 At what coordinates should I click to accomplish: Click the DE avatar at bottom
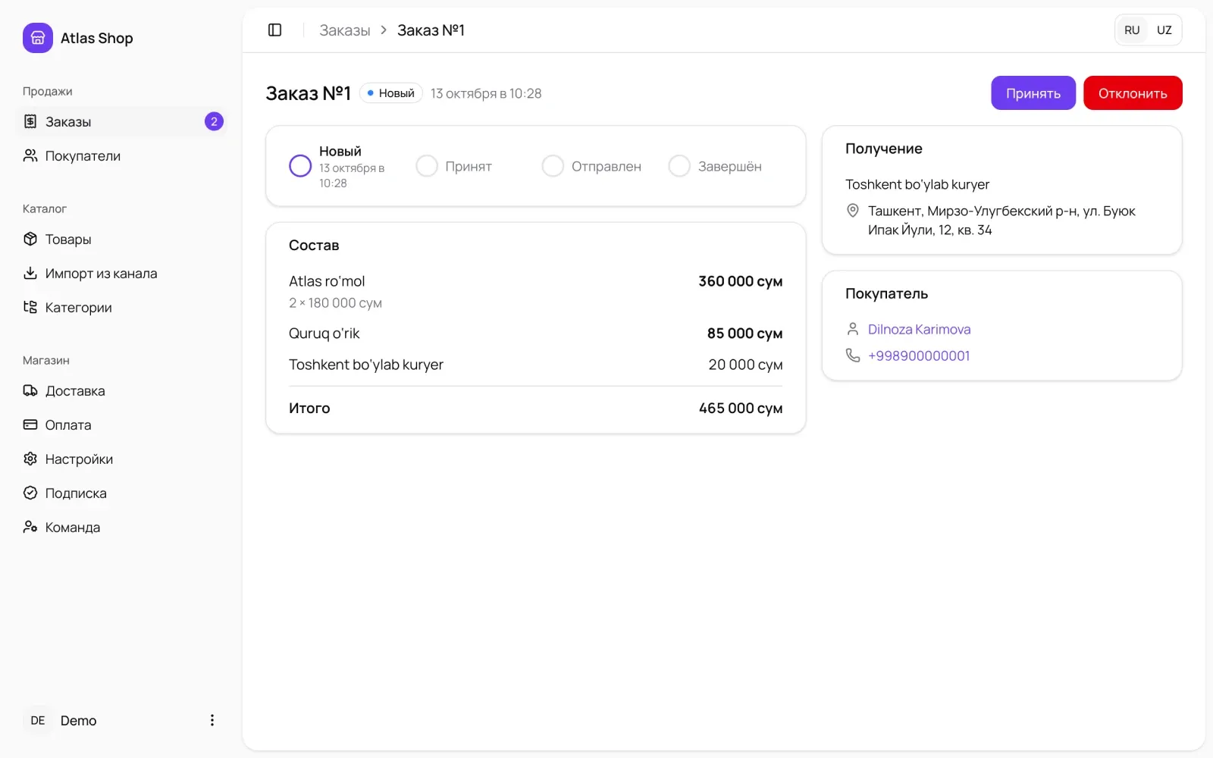pos(38,720)
